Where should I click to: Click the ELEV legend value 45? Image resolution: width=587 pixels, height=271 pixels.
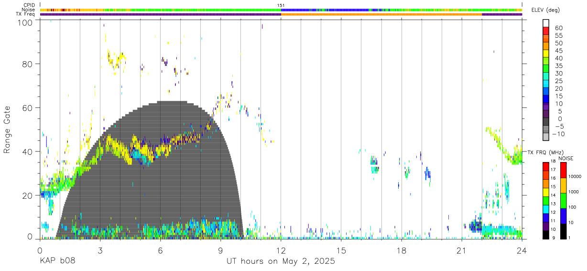[x=558, y=51]
